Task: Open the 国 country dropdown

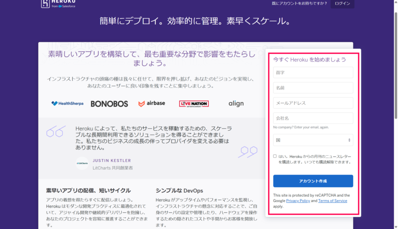Action: [x=313, y=140]
